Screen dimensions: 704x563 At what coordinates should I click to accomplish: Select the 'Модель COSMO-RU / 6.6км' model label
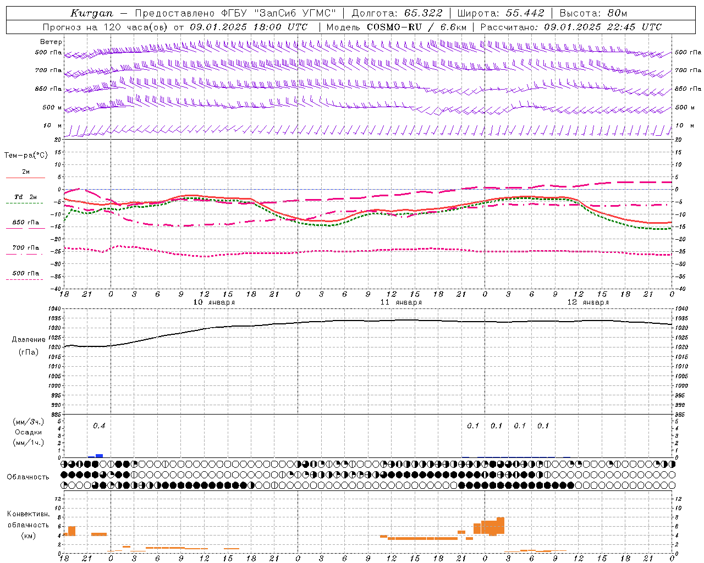pyautogui.click(x=397, y=27)
